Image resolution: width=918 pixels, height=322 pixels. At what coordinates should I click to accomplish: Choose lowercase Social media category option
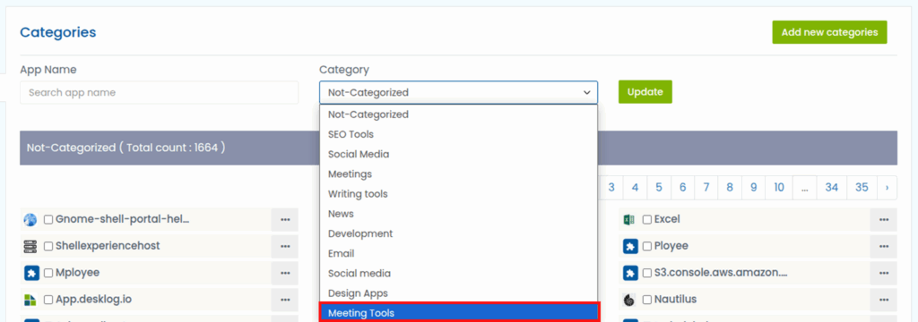pyautogui.click(x=458, y=274)
